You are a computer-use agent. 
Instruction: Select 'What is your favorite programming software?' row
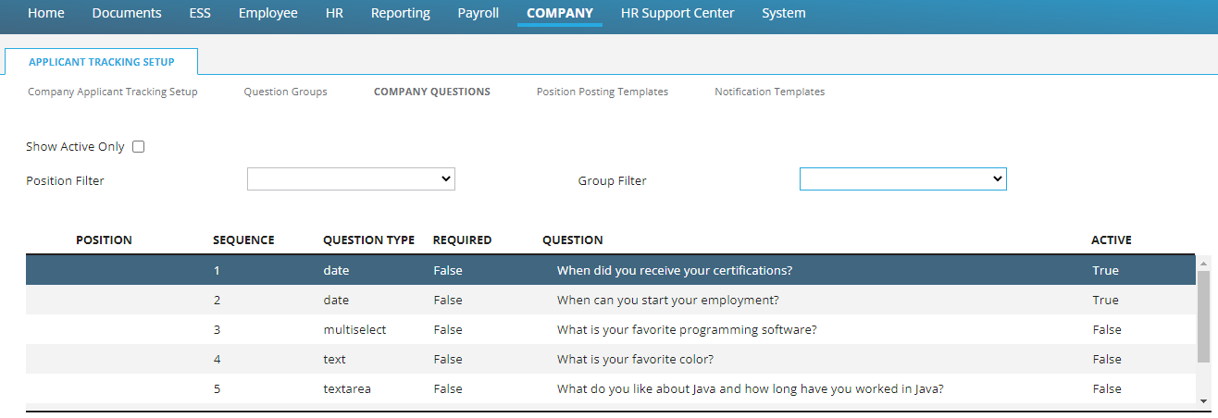[x=611, y=329]
